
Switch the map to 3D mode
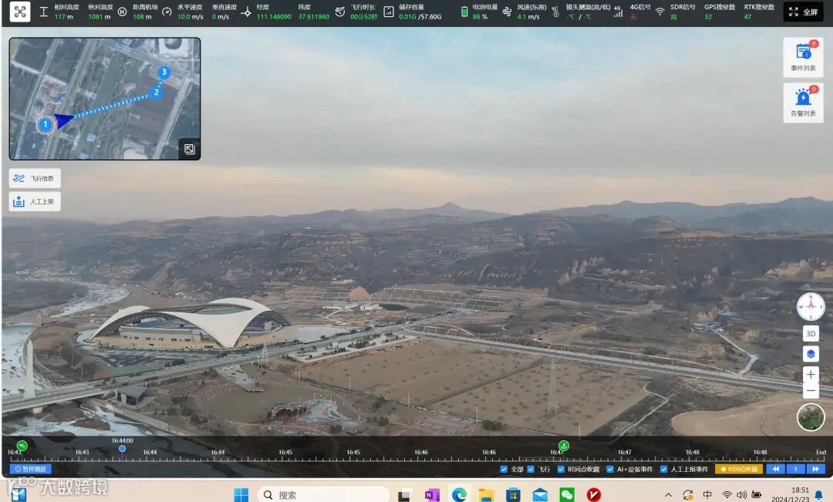point(811,334)
